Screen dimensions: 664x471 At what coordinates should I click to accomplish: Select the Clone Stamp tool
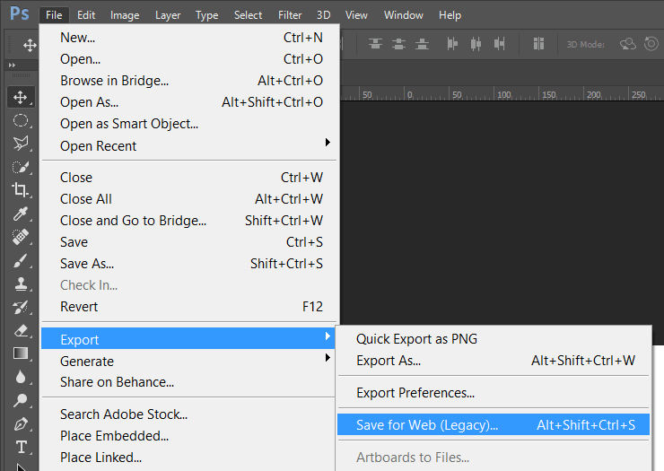[21, 283]
